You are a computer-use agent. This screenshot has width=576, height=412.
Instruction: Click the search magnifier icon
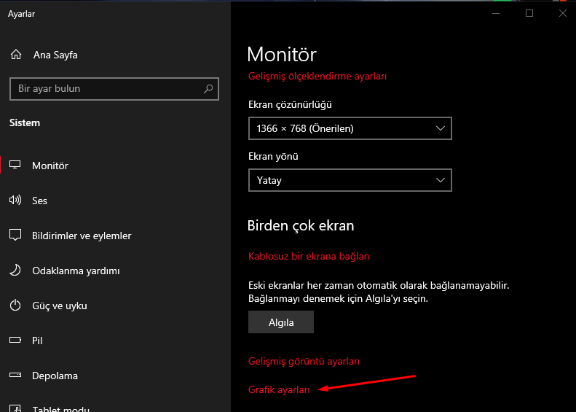208,89
